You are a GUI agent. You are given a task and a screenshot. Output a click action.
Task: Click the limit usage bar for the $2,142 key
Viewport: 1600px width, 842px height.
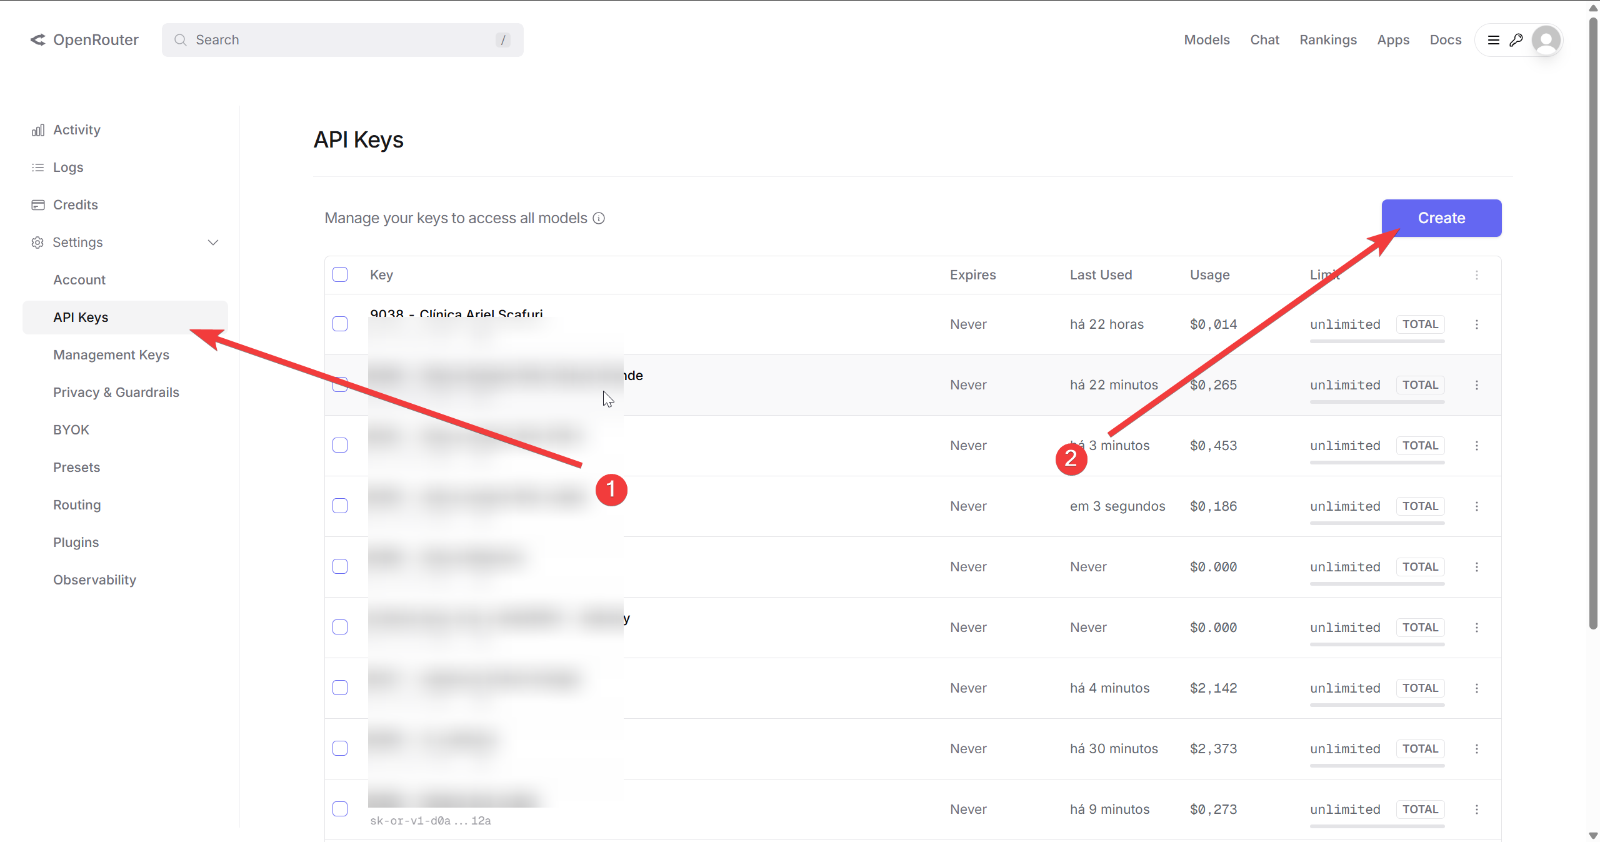click(1377, 705)
